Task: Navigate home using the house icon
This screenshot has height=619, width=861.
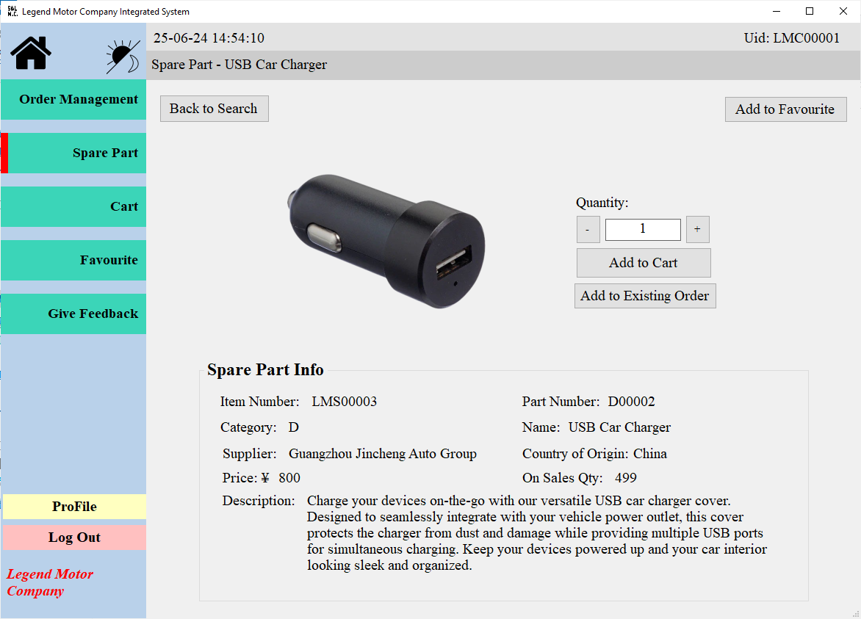Action: tap(29, 53)
